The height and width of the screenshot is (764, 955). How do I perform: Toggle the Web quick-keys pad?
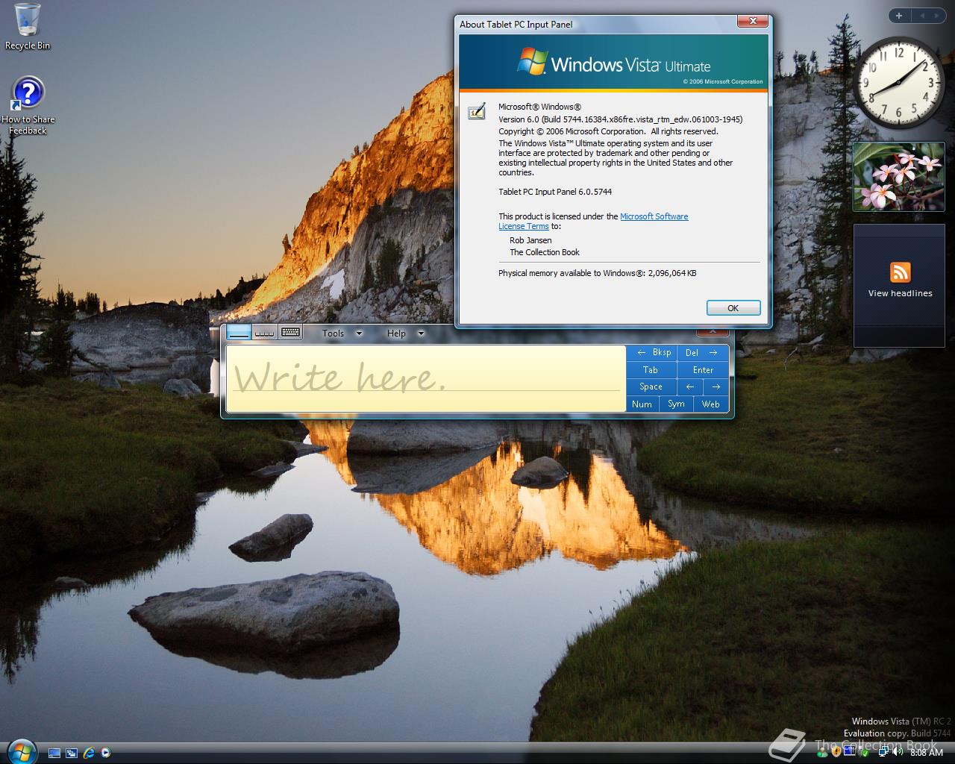[711, 404]
